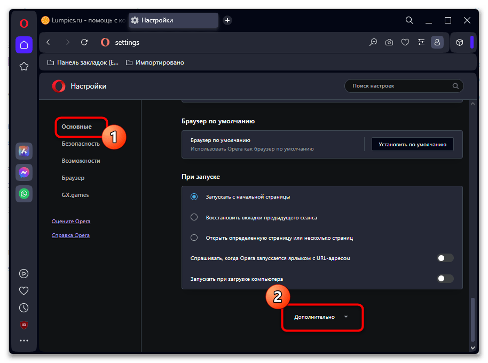Open 'Возможности' settings section
Screen dimensions: 488x363
(x=81, y=161)
